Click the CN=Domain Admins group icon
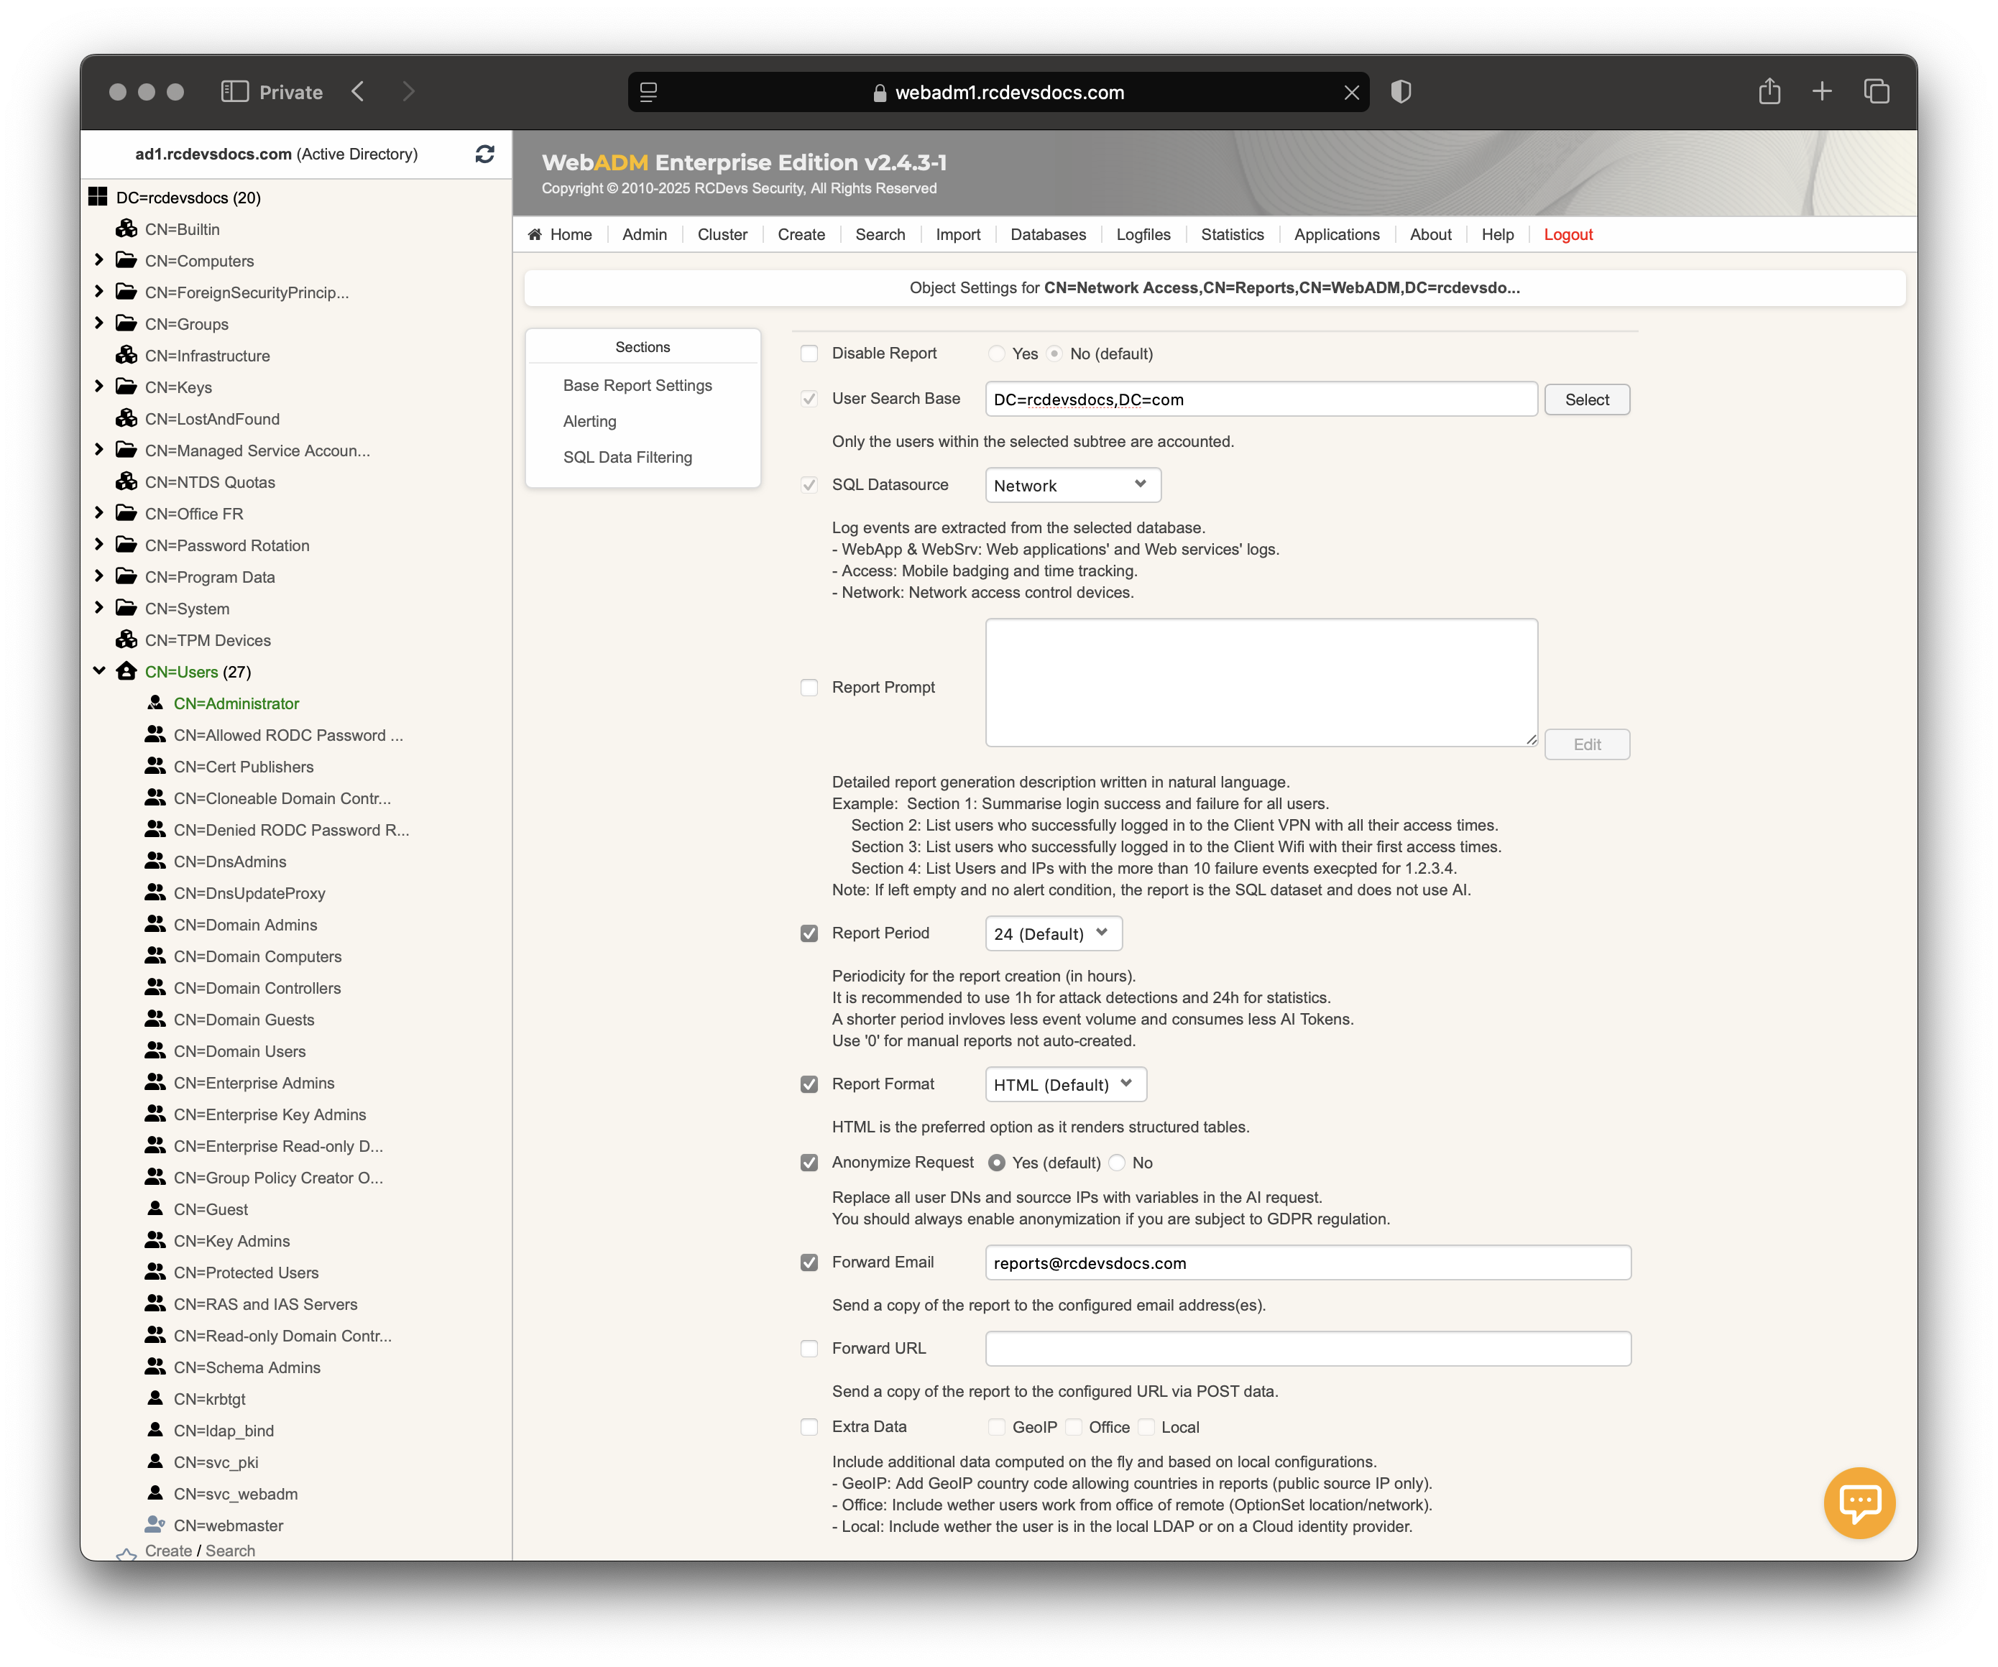This screenshot has height=1667, width=1998. (x=155, y=923)
